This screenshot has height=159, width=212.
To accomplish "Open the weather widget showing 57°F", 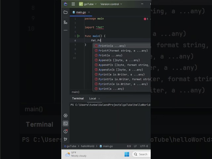I will point(76,154).
